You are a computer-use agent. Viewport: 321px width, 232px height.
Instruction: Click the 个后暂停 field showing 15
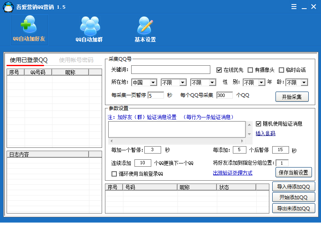tap(280, 150)
